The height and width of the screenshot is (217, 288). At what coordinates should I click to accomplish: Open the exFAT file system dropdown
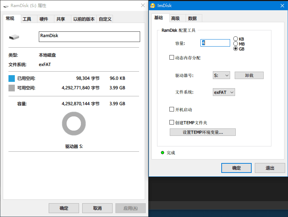pyautogui.click(x=224, y=92)
